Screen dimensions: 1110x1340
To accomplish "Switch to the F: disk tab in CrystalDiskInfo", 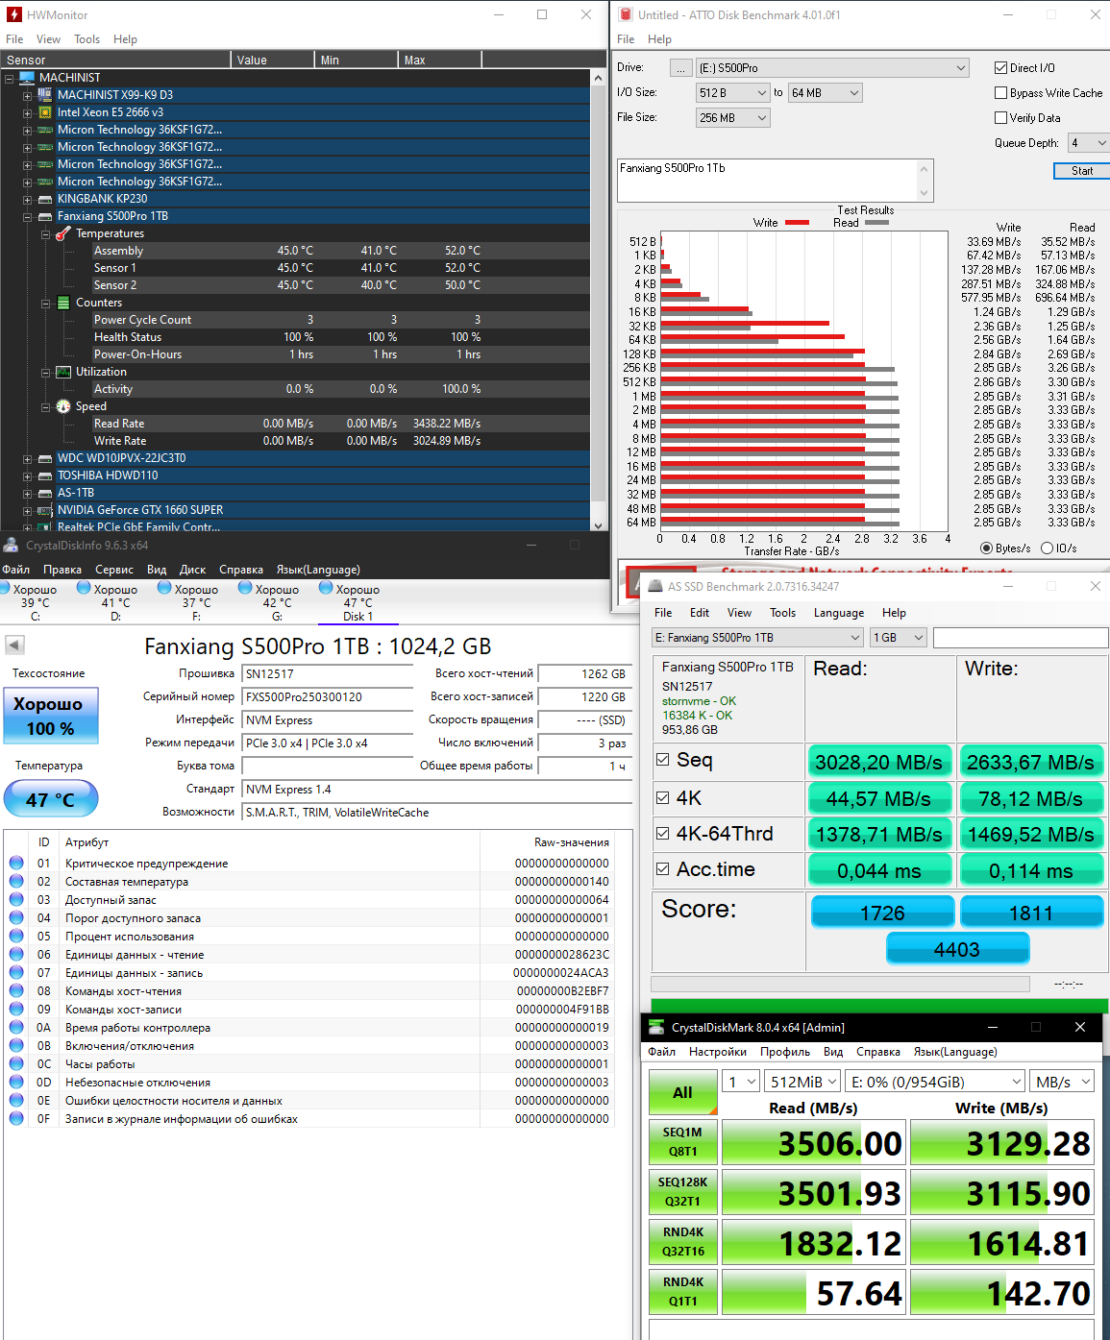I will [x=196, y=602].
